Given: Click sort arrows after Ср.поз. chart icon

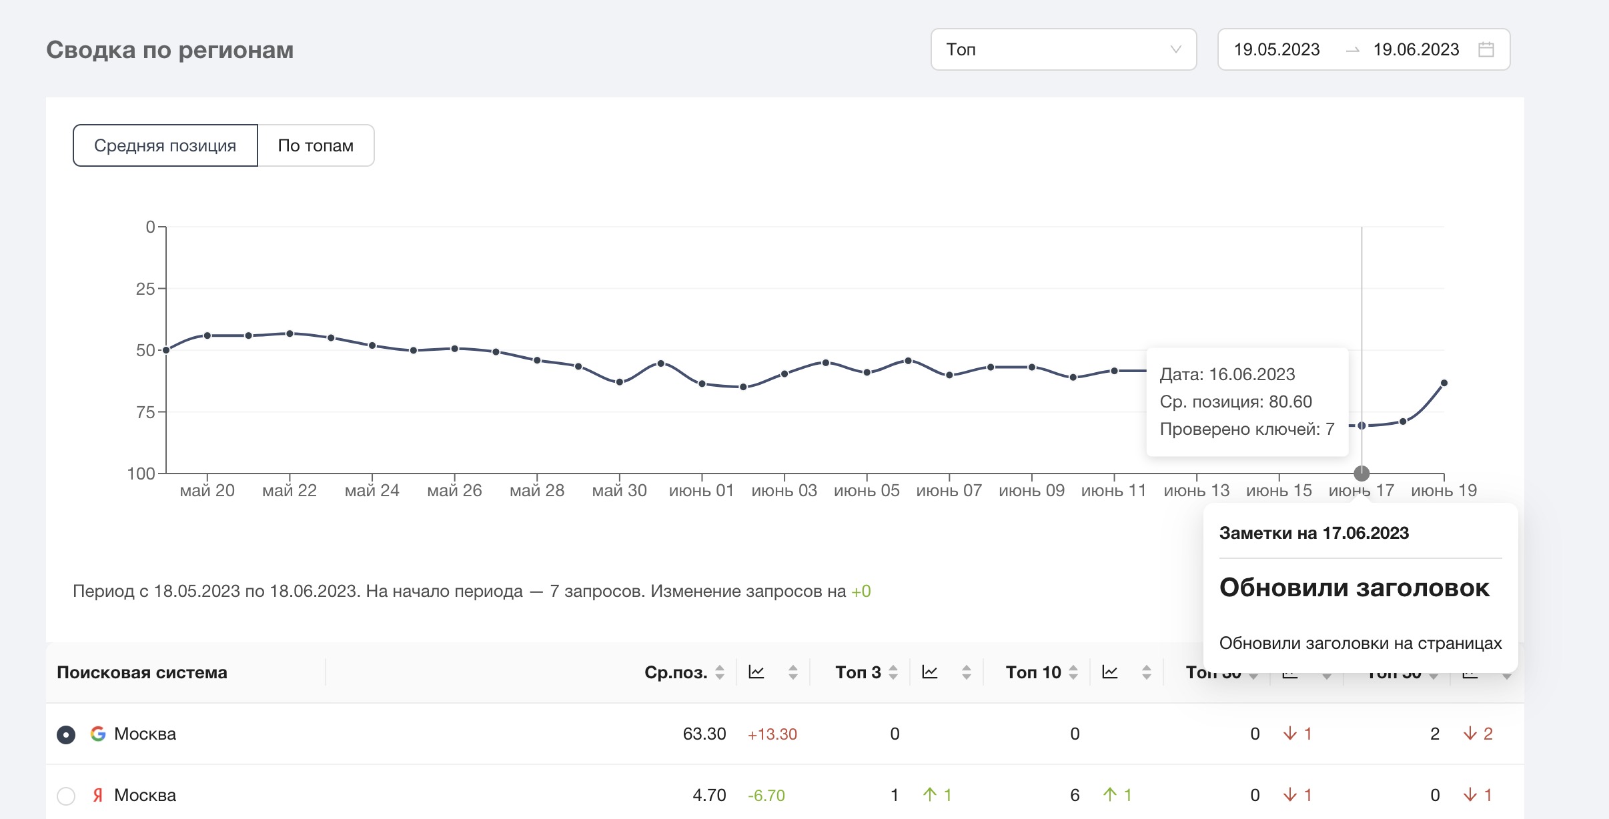Looking at the screenshot, I should coord(793,672).
